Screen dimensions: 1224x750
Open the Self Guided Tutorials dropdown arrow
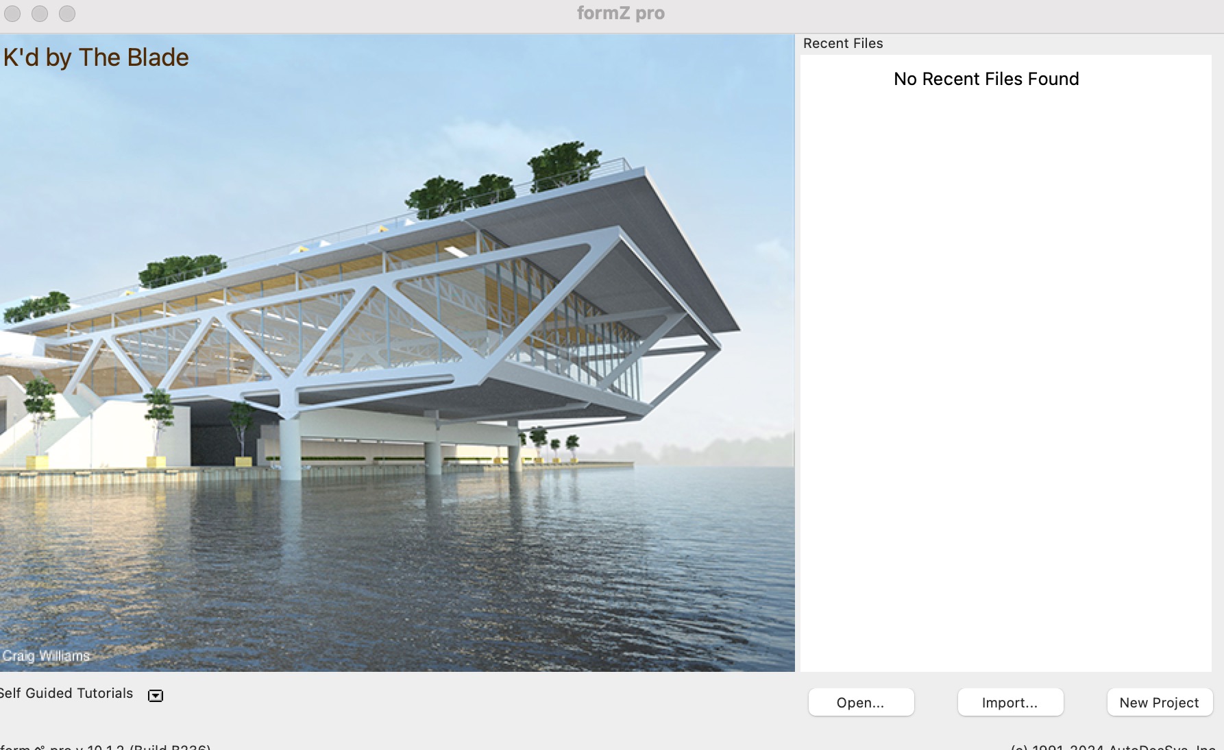156,696
